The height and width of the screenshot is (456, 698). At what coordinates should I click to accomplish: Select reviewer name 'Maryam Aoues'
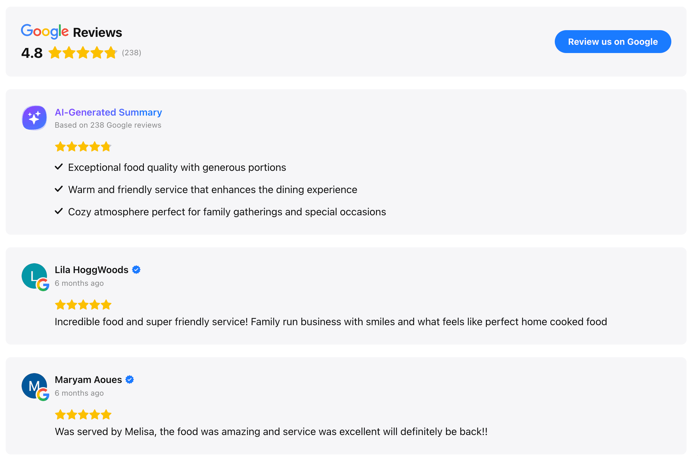(88, 379)
